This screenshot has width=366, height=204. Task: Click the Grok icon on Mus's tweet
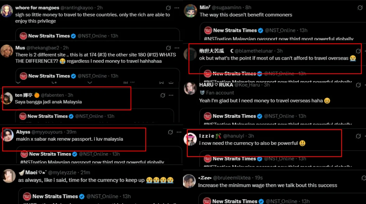tap(168, 48)
